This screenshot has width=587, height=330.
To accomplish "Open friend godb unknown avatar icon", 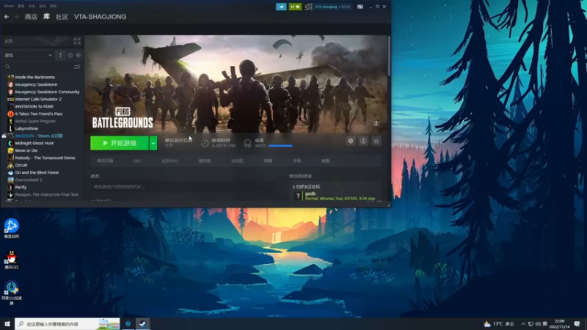I will (x=298, y=196).
